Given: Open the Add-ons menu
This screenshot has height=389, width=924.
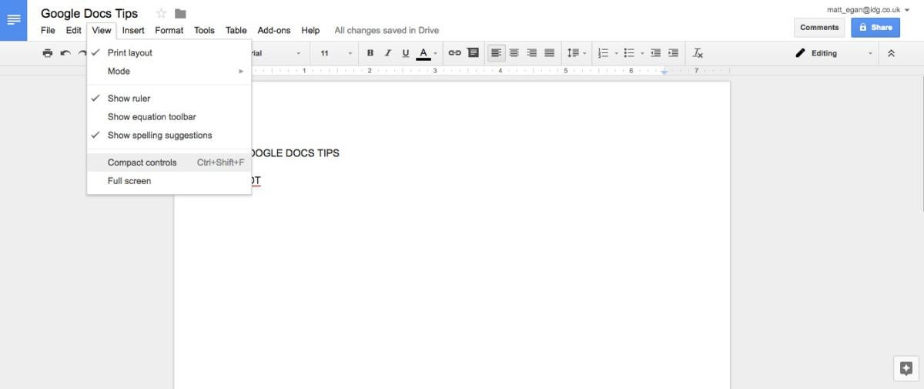Looking at the screenshot, I should (274, 30).
